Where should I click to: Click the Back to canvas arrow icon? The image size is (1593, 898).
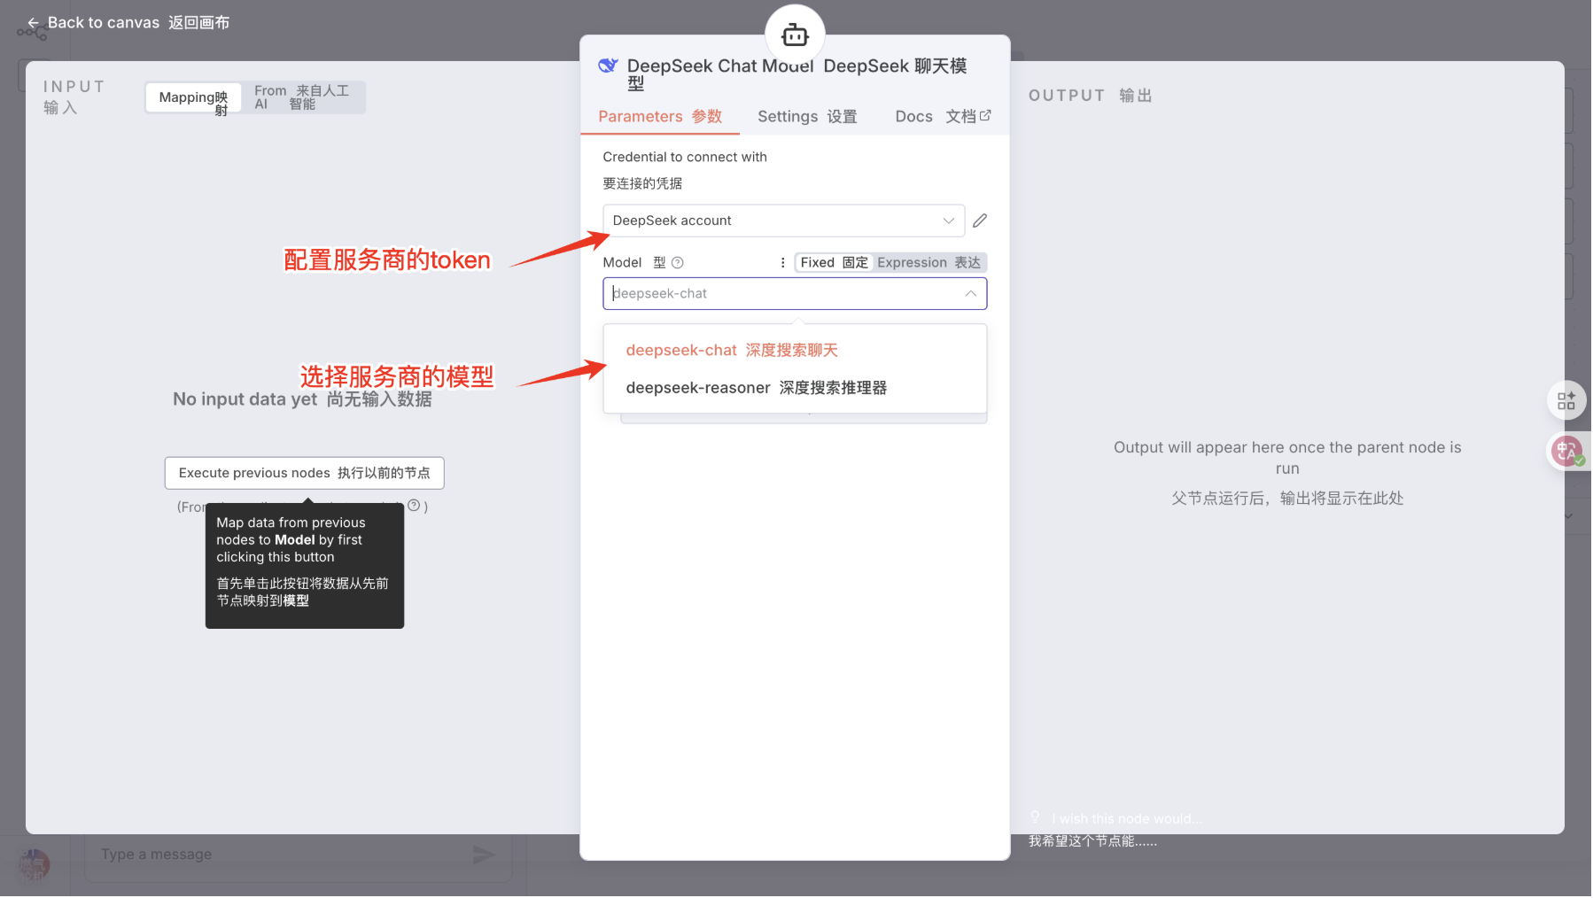click(x=33, y=23)
